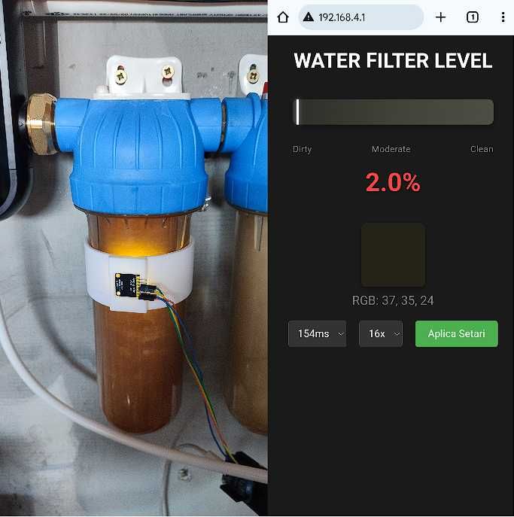Open a new tab with the plus icon
The height and width of the screenshot is (517, 514).
click(x=440, y=17)
